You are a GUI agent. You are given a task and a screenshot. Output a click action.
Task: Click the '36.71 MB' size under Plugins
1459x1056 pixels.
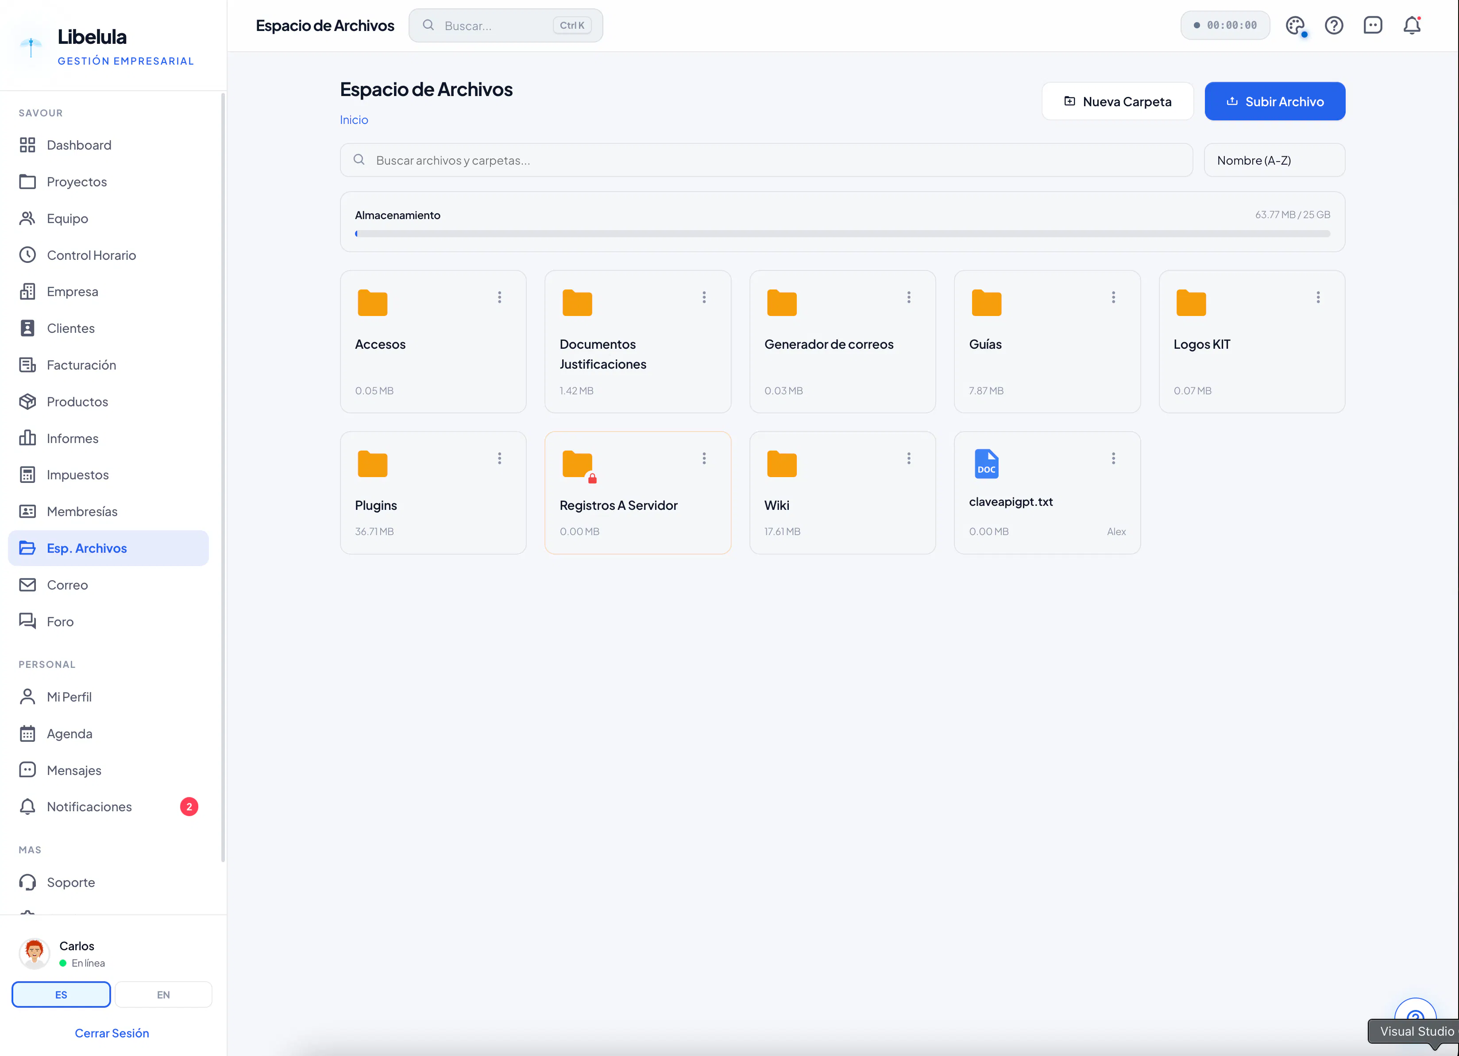(374, 531)
